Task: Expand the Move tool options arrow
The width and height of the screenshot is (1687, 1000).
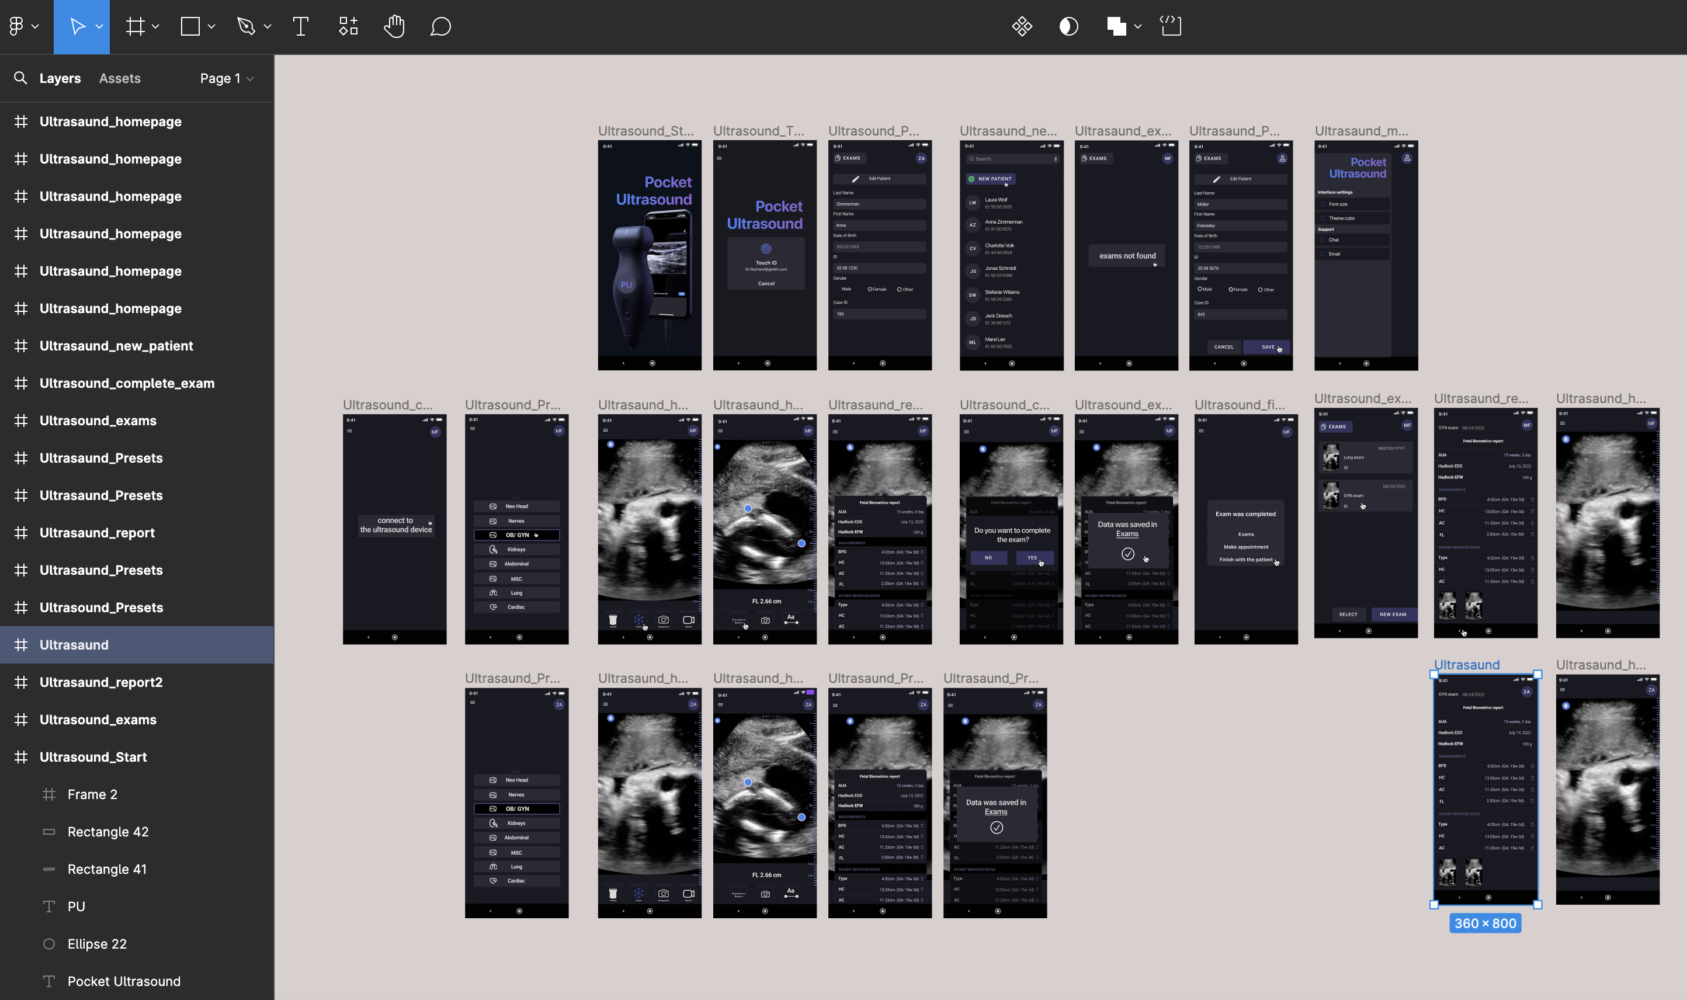Action: click(100, 27)
